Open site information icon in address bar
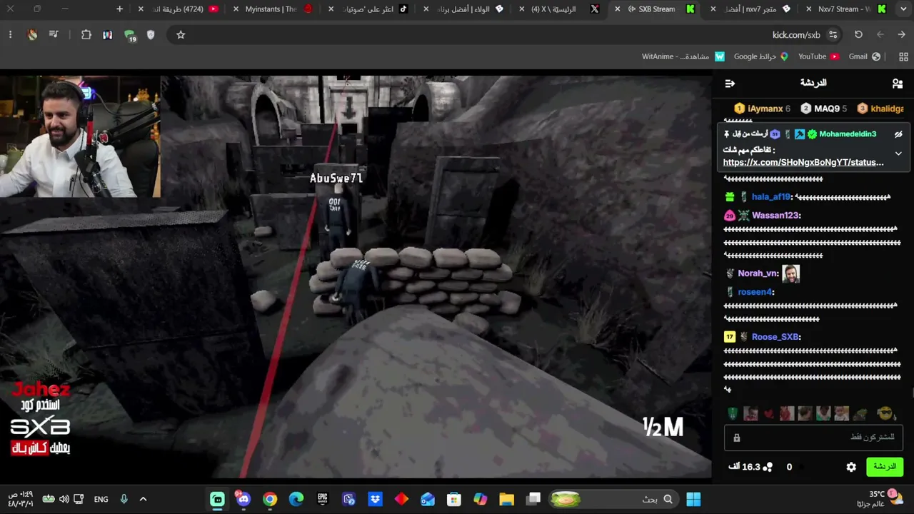914x514 pixels. [x=833, y=35]
